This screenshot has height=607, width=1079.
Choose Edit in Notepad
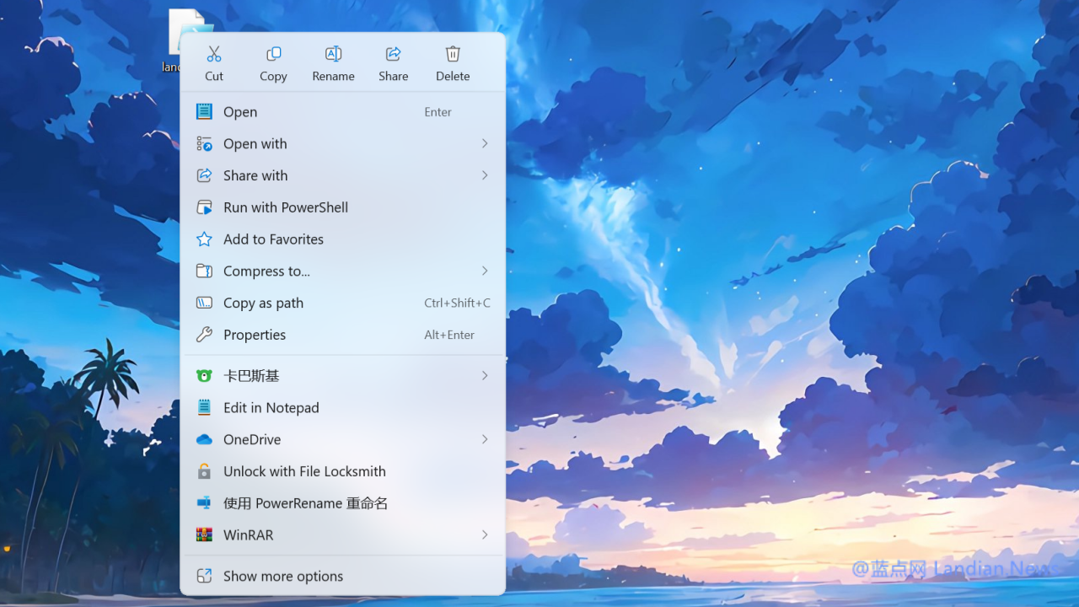pos(271,408)
